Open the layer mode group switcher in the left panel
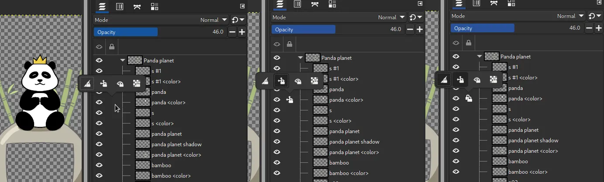 (x=238, y=20)
